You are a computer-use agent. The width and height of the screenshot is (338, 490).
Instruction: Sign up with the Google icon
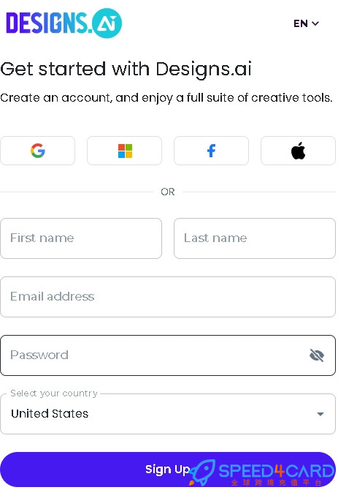pyautogui.click(x=38, y=151)
